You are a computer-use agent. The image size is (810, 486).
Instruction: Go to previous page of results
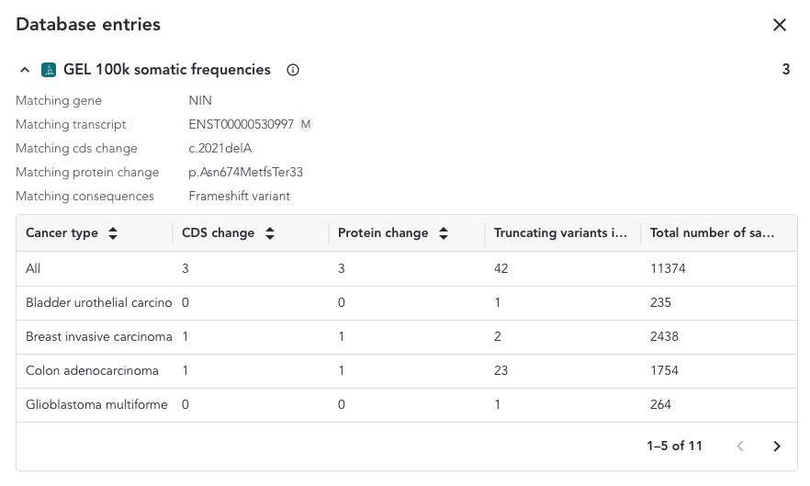pos(740,446)
